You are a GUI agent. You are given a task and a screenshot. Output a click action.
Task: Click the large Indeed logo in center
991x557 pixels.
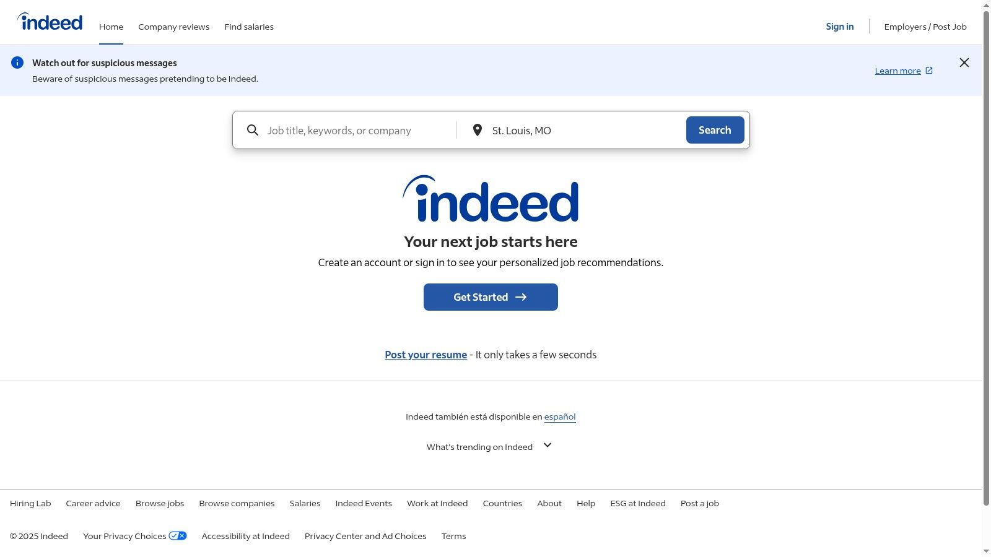(x=491, y=199)
